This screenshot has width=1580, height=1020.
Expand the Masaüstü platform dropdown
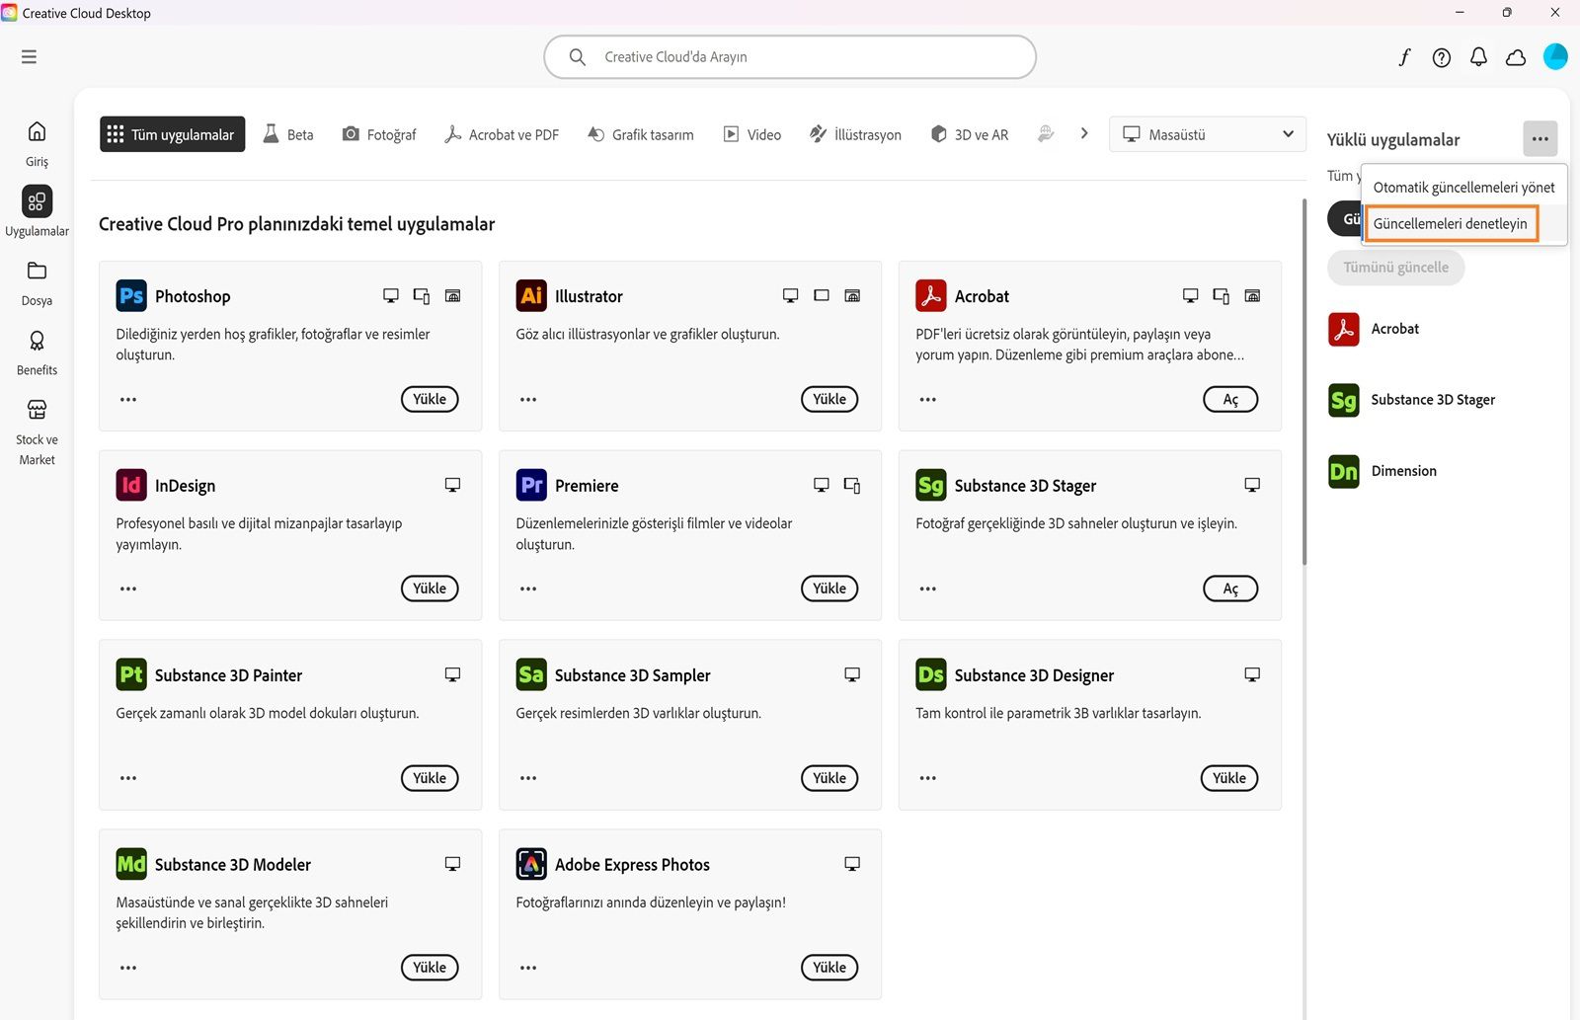1207,134
